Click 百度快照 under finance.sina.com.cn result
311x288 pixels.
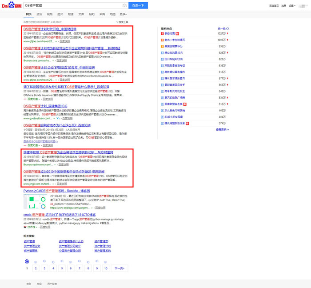tap(61, 60)
